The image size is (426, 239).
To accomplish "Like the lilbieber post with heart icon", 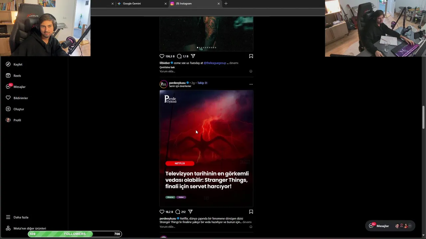I will pyautogui.click(x=162, y=56).
